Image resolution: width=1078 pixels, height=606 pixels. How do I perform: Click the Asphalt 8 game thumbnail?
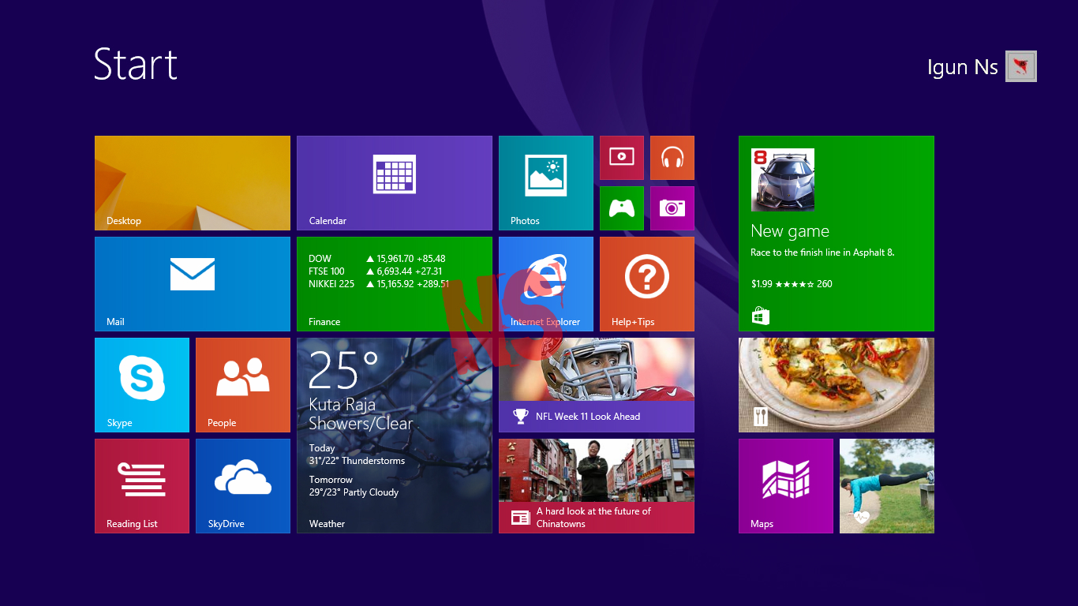coord(783,180)
